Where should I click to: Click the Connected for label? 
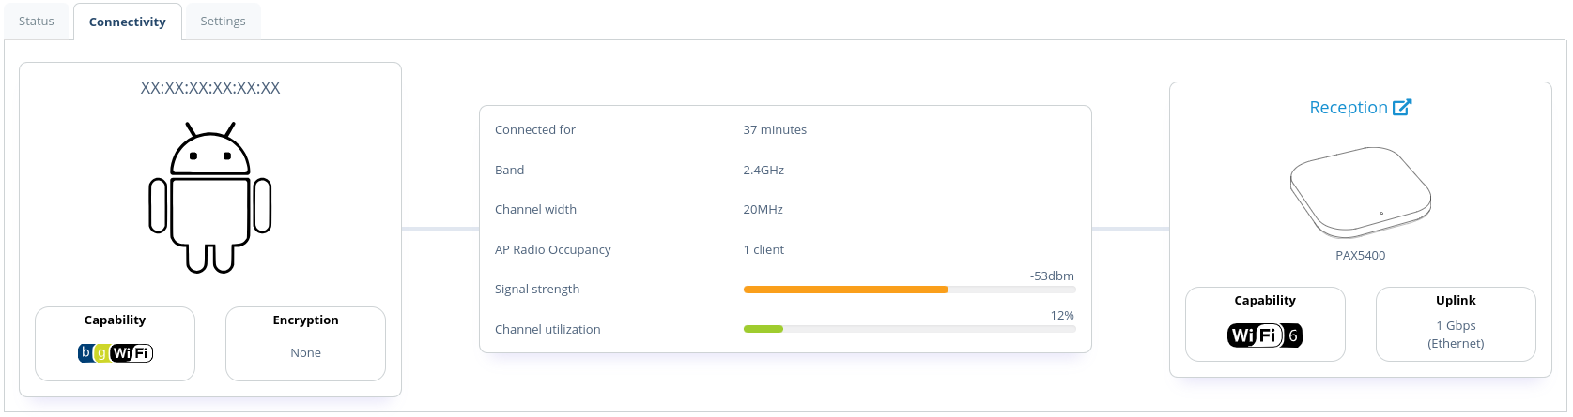[x=535, y=130]
